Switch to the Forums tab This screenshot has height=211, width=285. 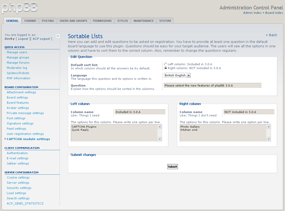point(30,21)
